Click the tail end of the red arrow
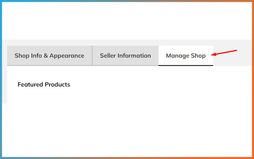Viewport: 254px width, 159px height. [x=236, y=51]
